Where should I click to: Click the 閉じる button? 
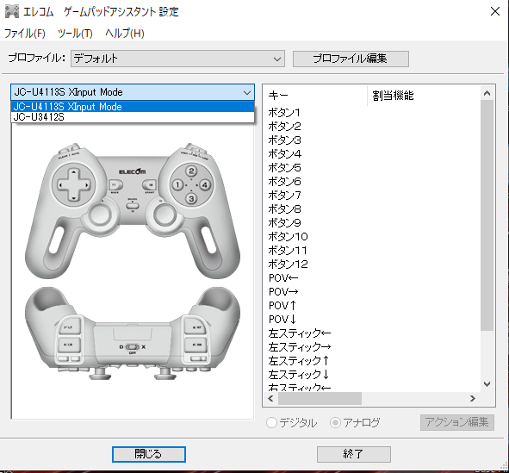click(149, 454)
